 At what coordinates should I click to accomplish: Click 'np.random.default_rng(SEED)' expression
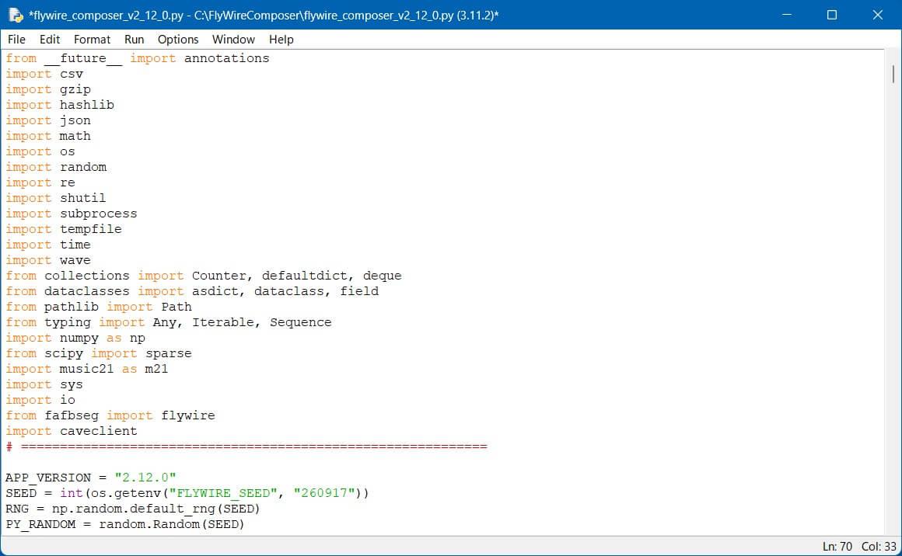[156, 509]
